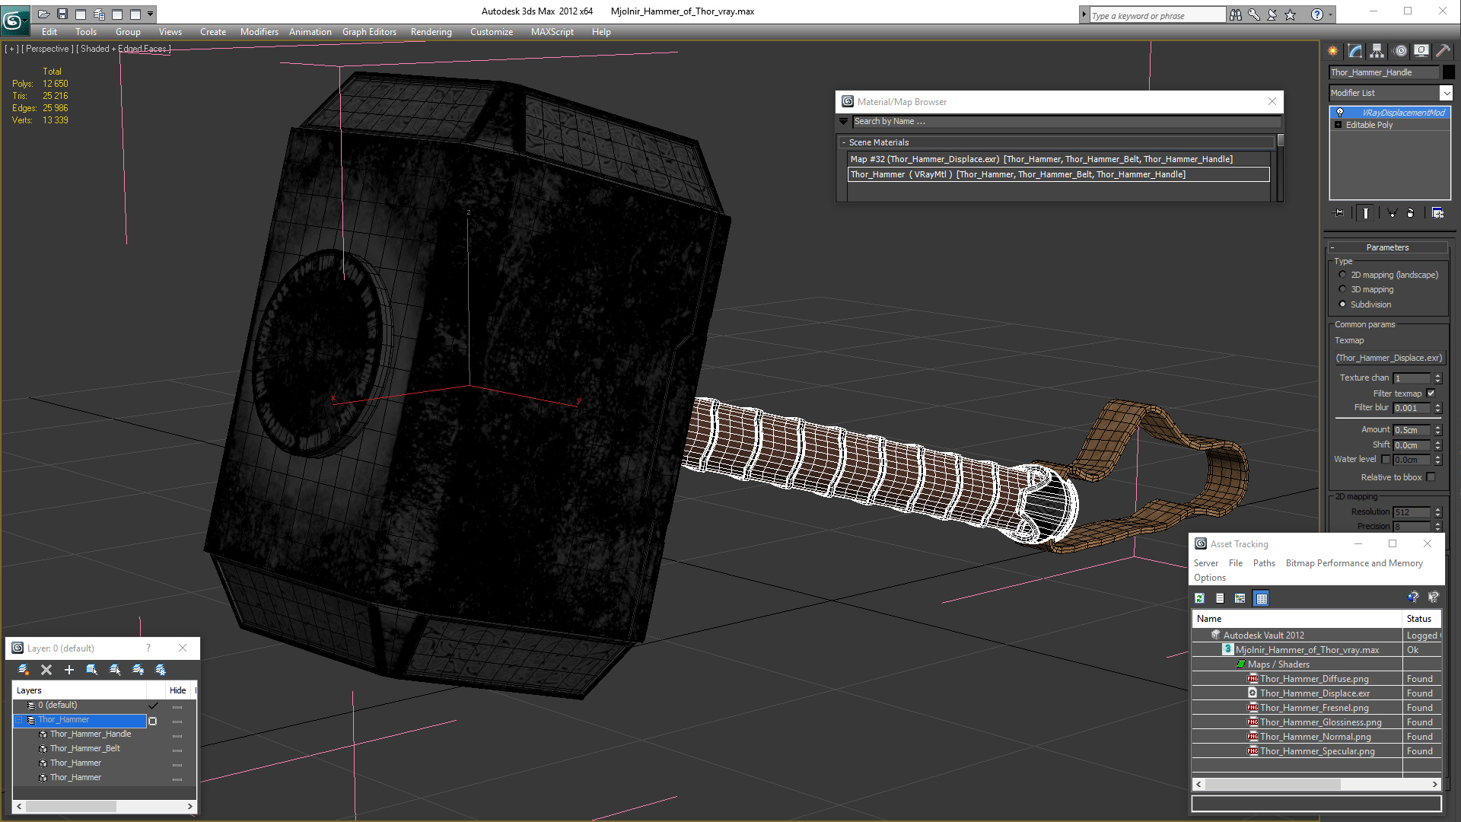Click Status column header in Asset Tracking
The width and height of the screenshot is (1461, 822).
[1421, 619]
